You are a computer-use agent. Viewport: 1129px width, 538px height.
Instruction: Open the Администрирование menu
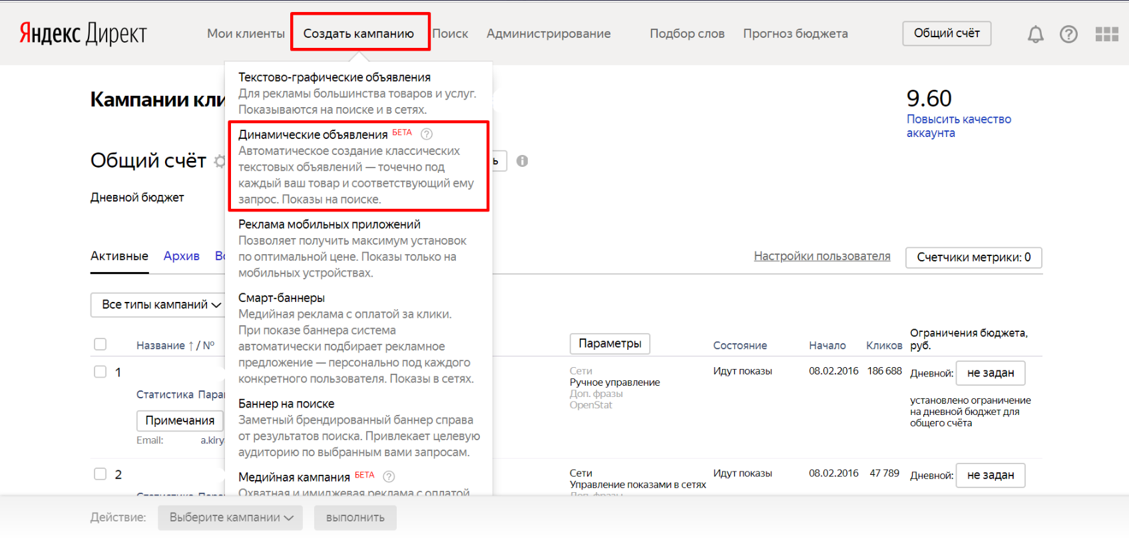(x=549, y=33)
